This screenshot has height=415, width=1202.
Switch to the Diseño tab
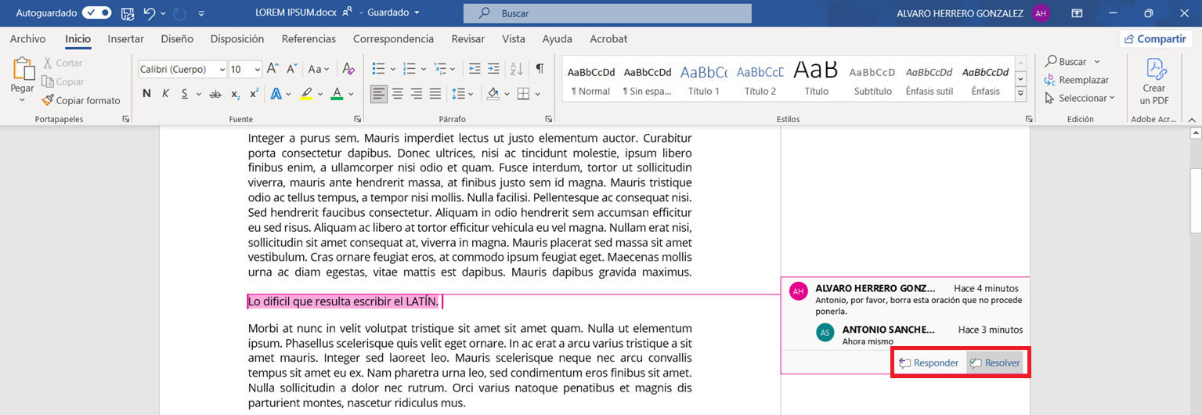pos(177,38)
